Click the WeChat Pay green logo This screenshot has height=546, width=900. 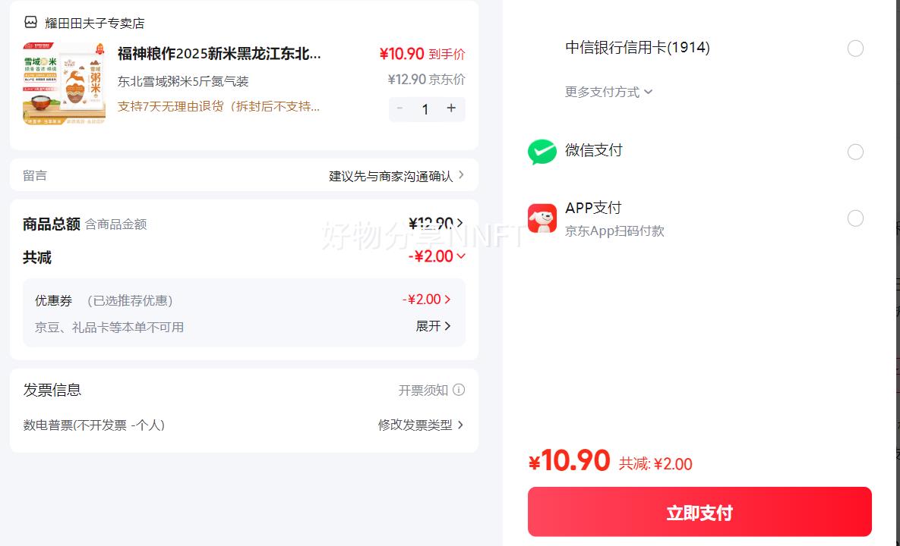point(542,152)
